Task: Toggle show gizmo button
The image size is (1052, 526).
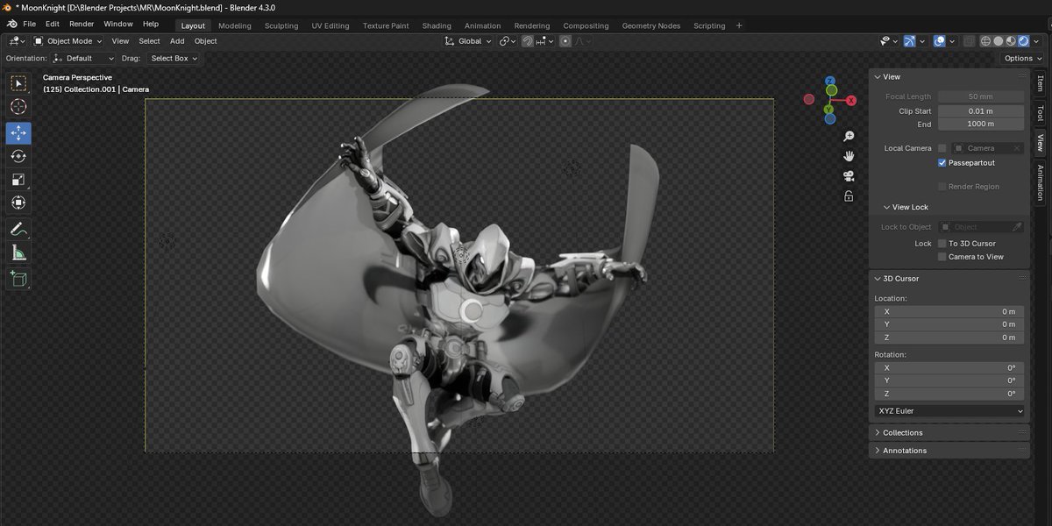Action: click(x=910, y=41)
